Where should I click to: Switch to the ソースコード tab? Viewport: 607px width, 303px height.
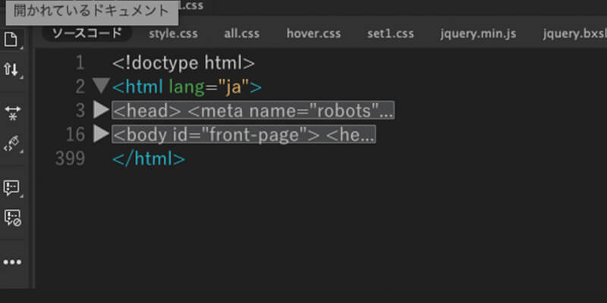point(86,33)
